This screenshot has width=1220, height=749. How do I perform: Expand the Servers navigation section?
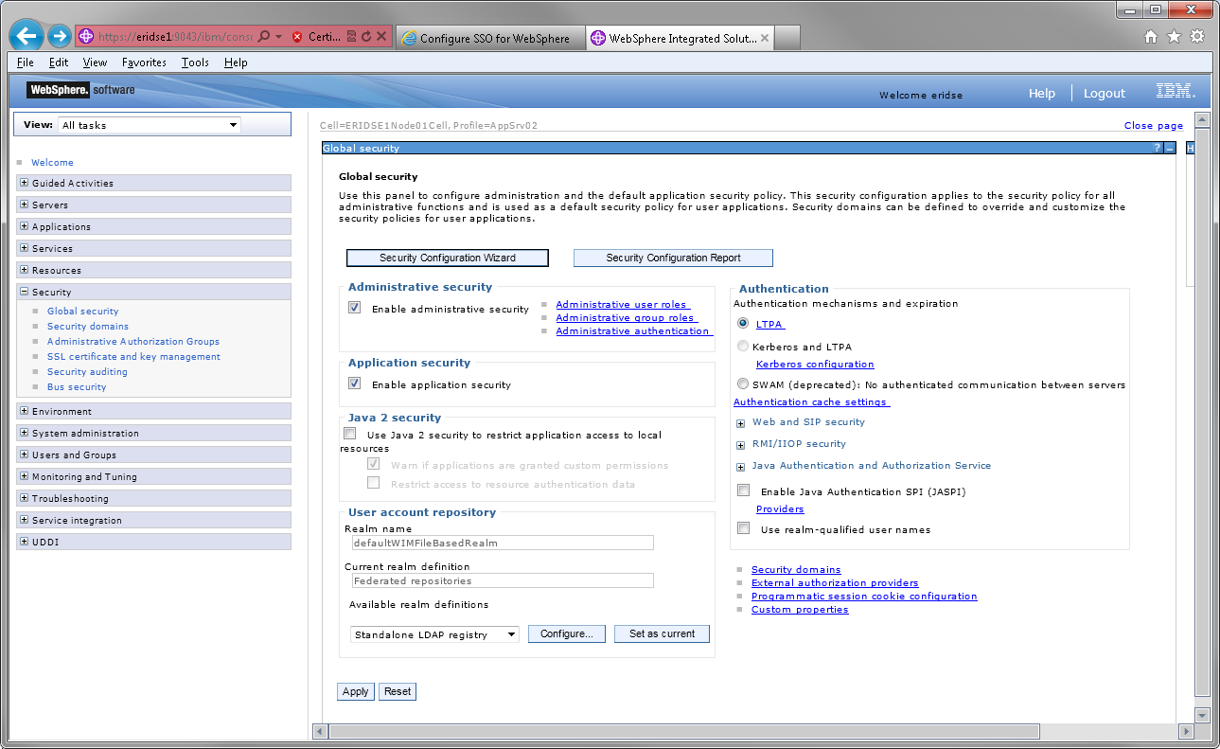[x=24, y=205]
